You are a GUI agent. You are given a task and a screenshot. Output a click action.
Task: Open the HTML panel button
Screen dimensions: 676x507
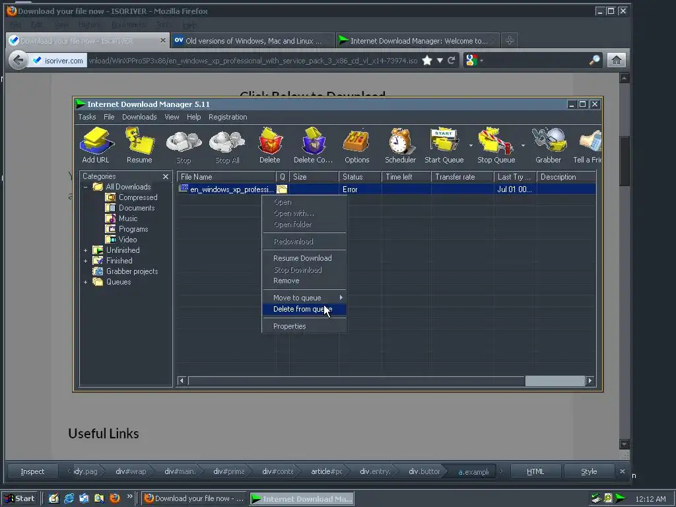(535, 471)
